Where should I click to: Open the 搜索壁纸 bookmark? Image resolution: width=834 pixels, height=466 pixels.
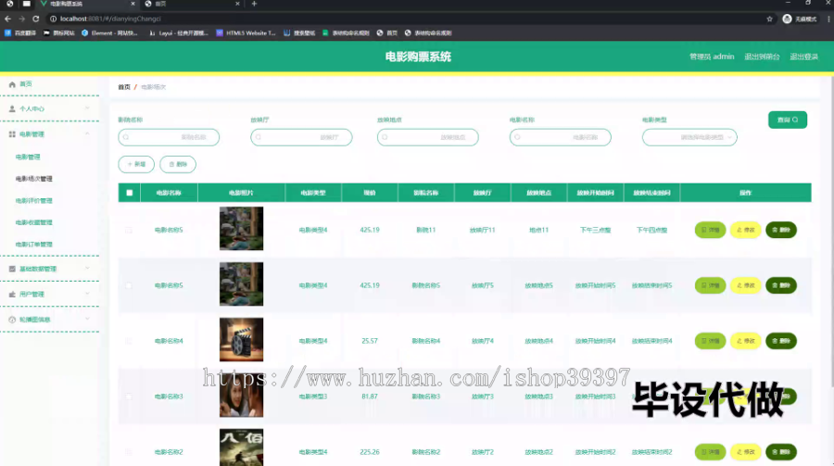coord(299,33)
